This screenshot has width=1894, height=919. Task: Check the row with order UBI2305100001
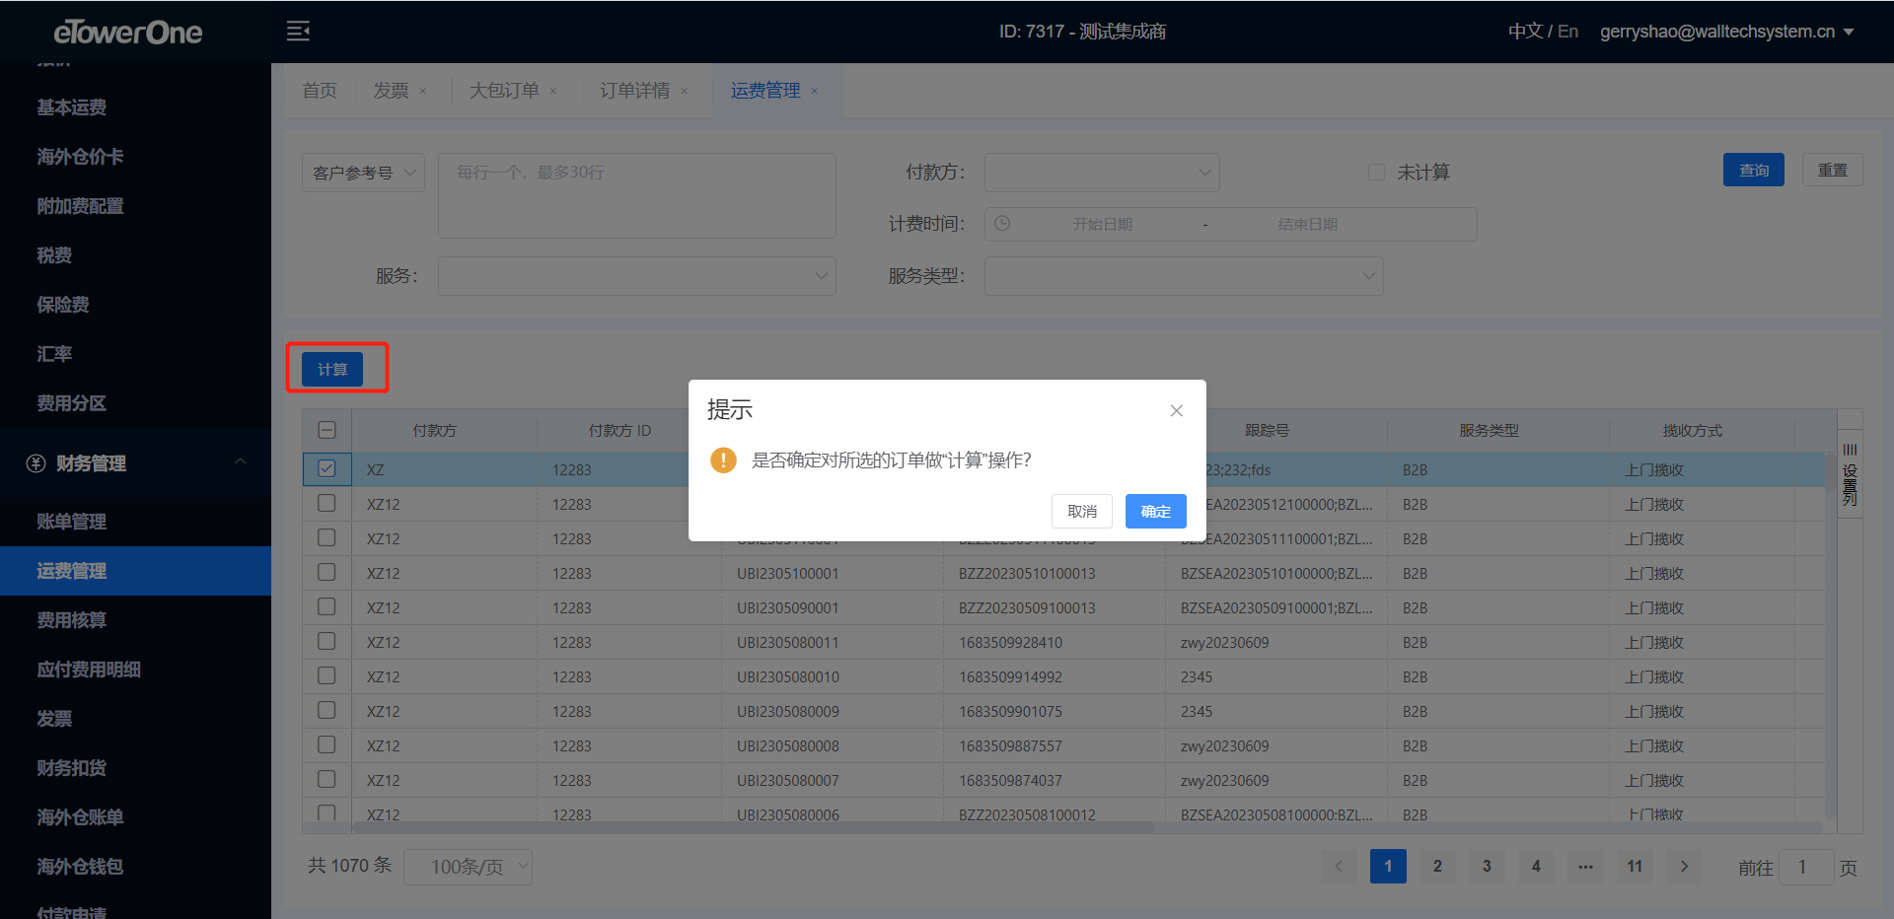[327, 572]
